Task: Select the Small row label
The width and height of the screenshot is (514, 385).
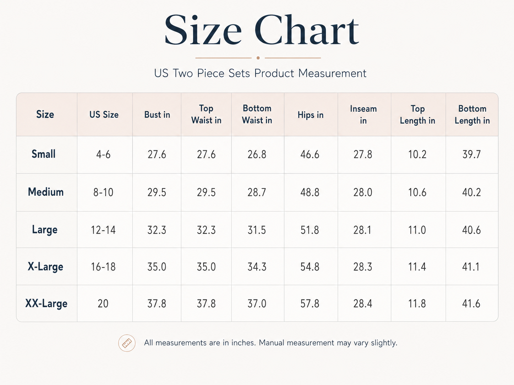Action: click(44, 154)
